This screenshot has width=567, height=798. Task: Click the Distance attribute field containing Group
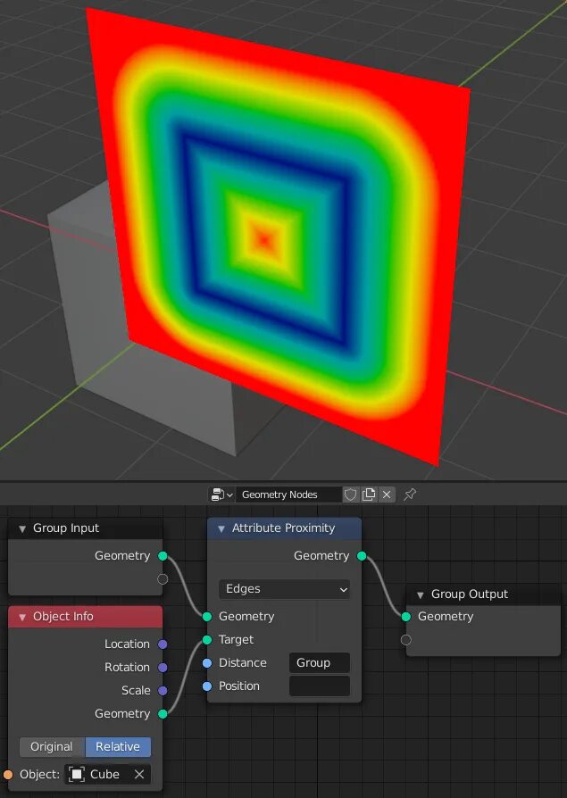click(x=319, y=662)
